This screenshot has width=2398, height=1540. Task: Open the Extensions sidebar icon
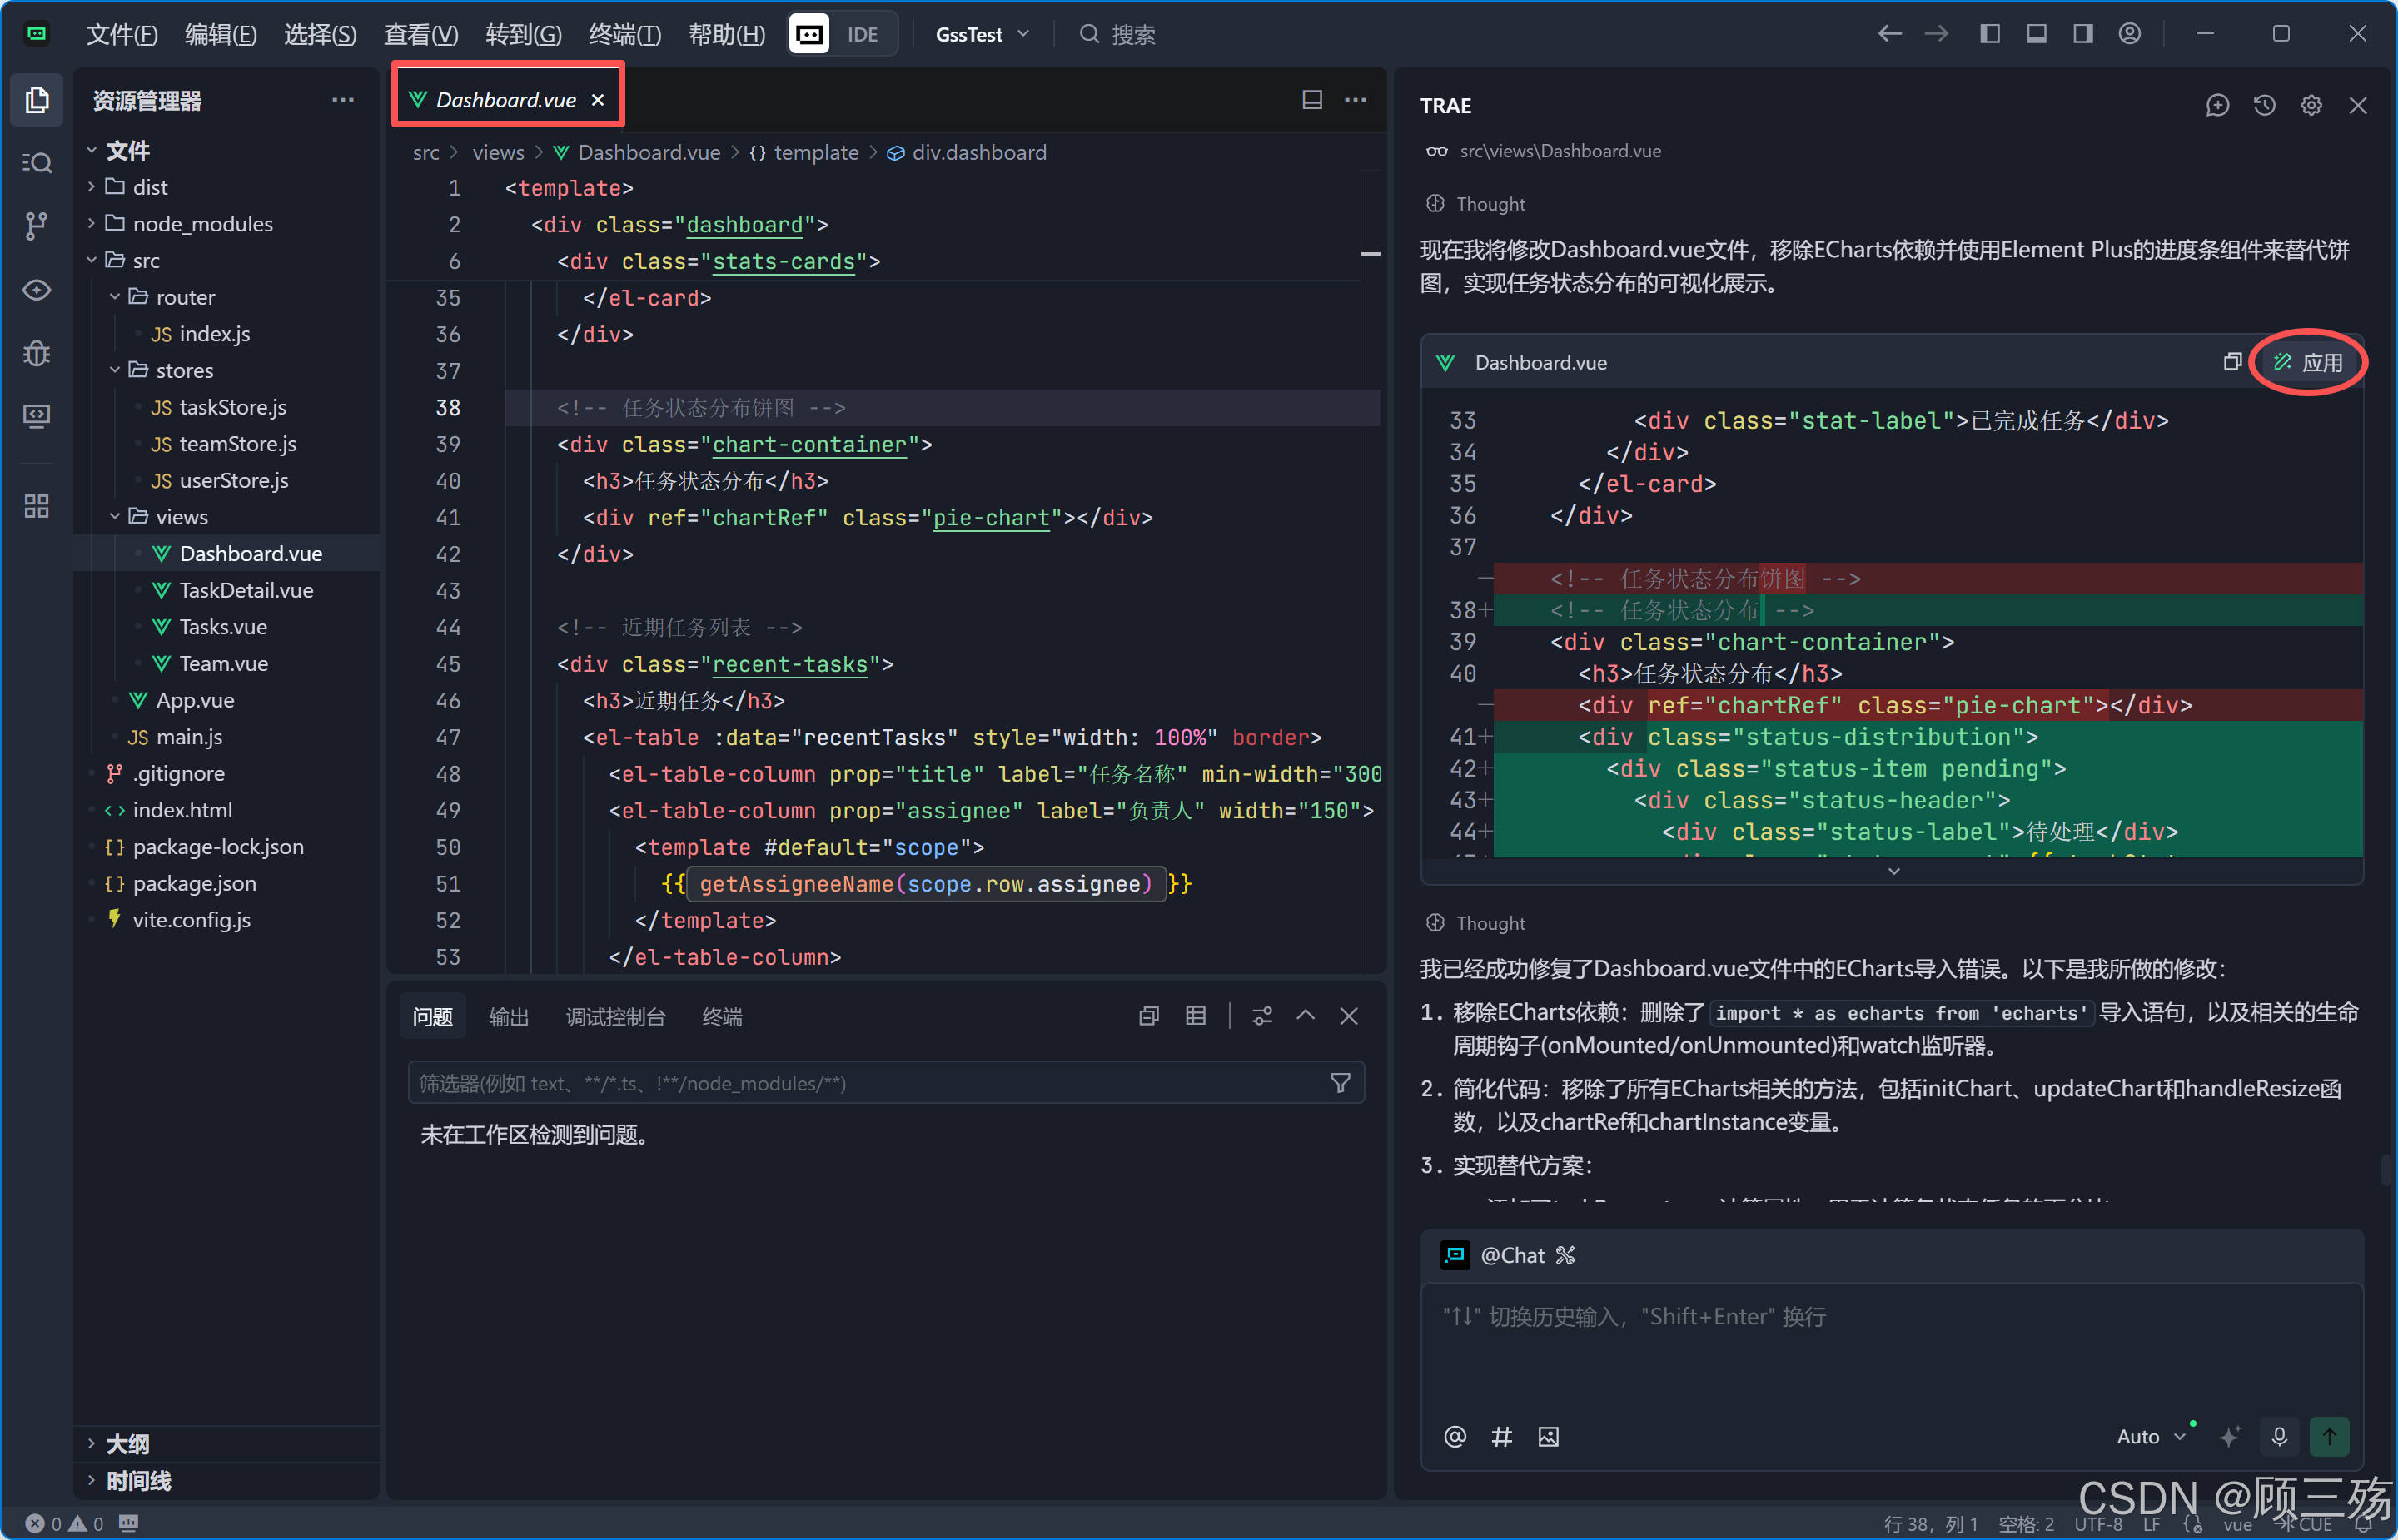point(36,507)
